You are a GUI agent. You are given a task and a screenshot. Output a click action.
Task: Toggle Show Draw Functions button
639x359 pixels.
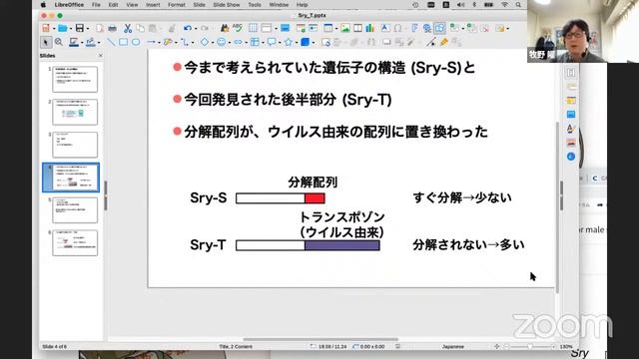click(x=439, y=28)
